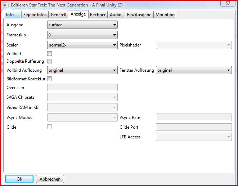238x186 pixels.
Task: Click the application icon in the title bar
Action: pos(5,5)
